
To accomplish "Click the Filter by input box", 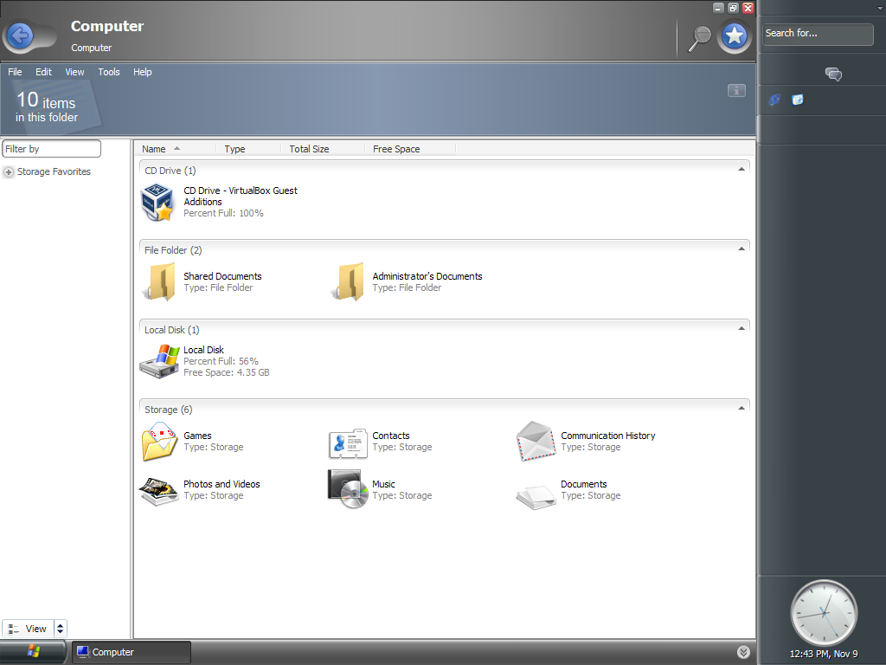I will tap(52, 149).
